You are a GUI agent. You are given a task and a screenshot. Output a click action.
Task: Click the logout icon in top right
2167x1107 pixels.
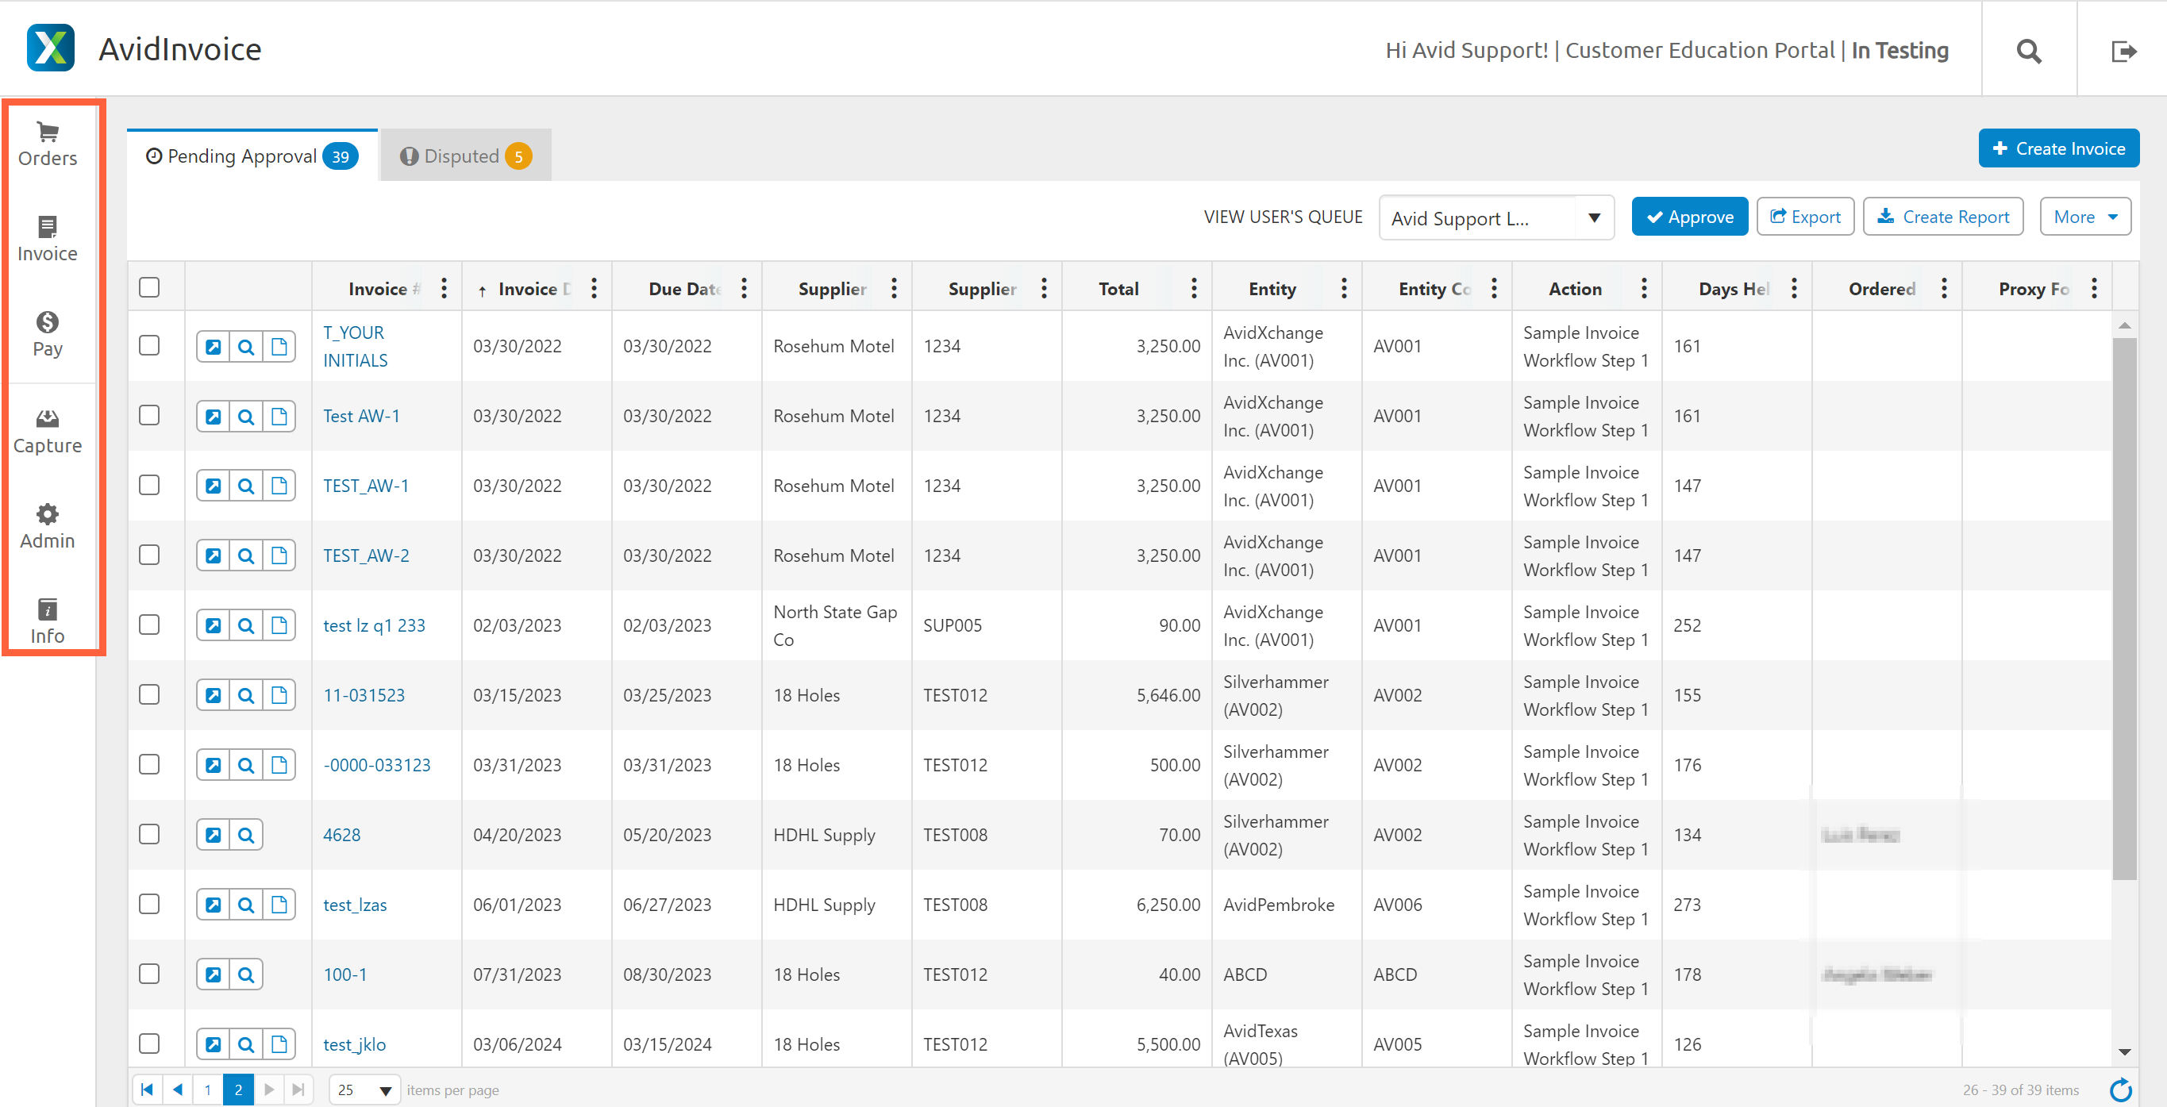(x=2123, y=52)
